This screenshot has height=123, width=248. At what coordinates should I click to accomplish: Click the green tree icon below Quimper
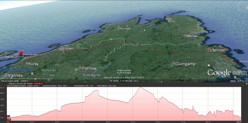144,30
